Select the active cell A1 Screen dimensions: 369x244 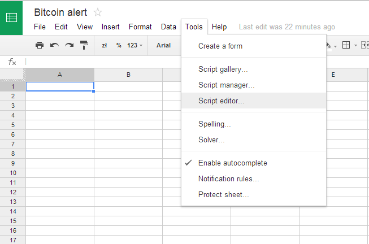coord(60,86)
